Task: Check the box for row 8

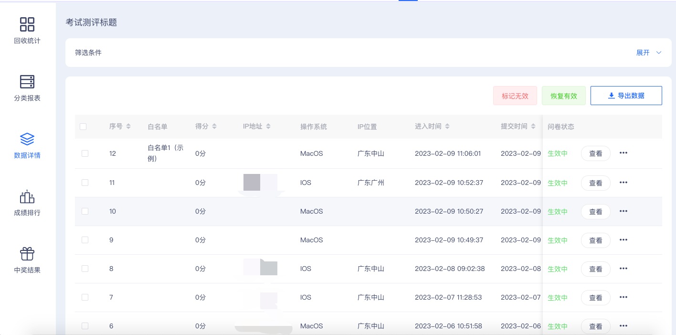Action: (85, 269)
